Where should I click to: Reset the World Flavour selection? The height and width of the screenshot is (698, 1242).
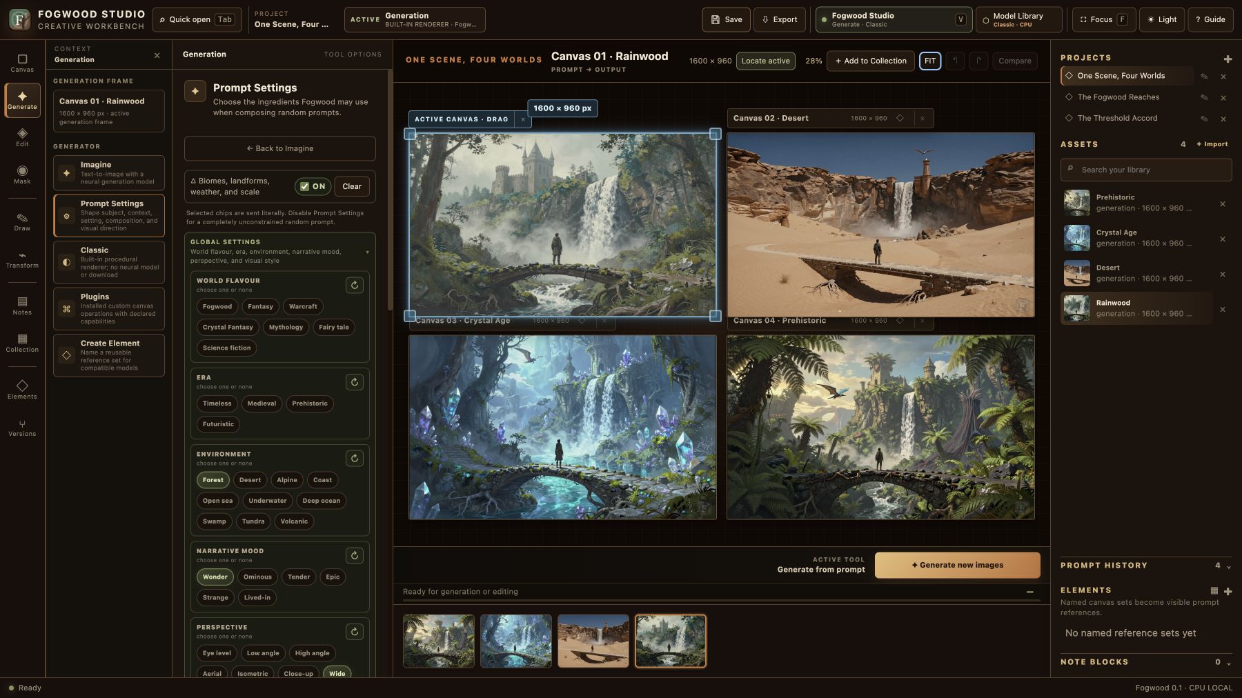(355, 285)
